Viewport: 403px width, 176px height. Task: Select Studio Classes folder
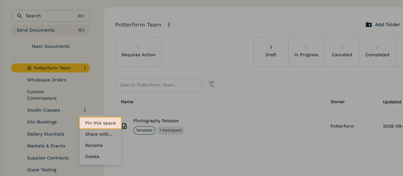[43, 110]
